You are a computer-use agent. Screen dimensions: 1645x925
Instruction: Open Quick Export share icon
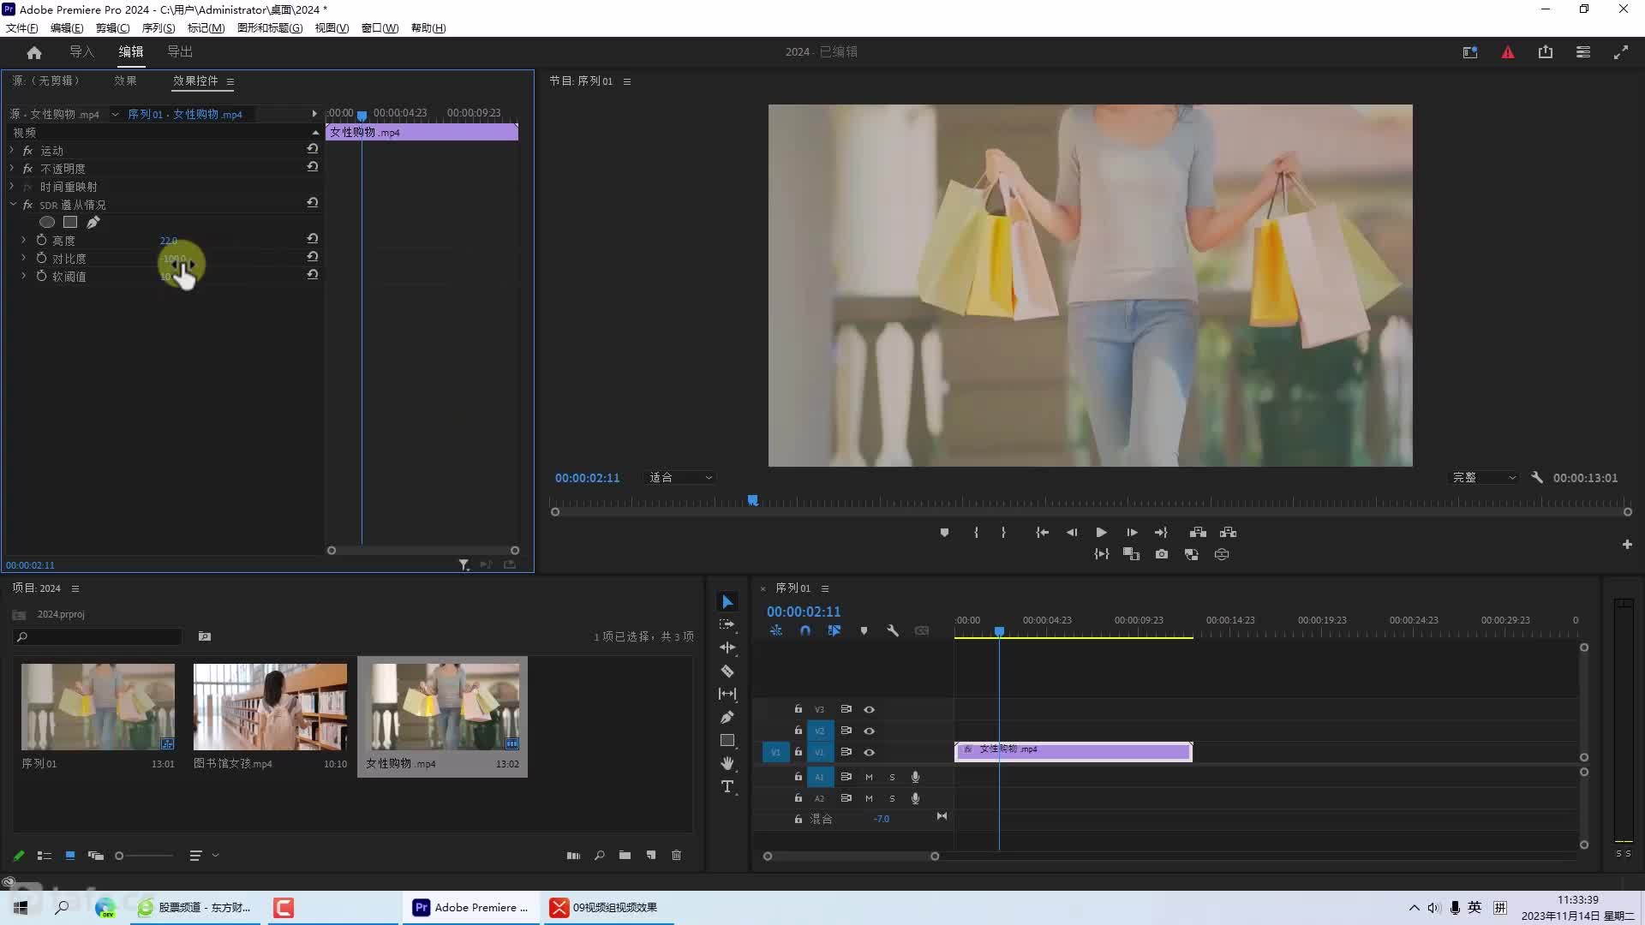point(1546,52)
